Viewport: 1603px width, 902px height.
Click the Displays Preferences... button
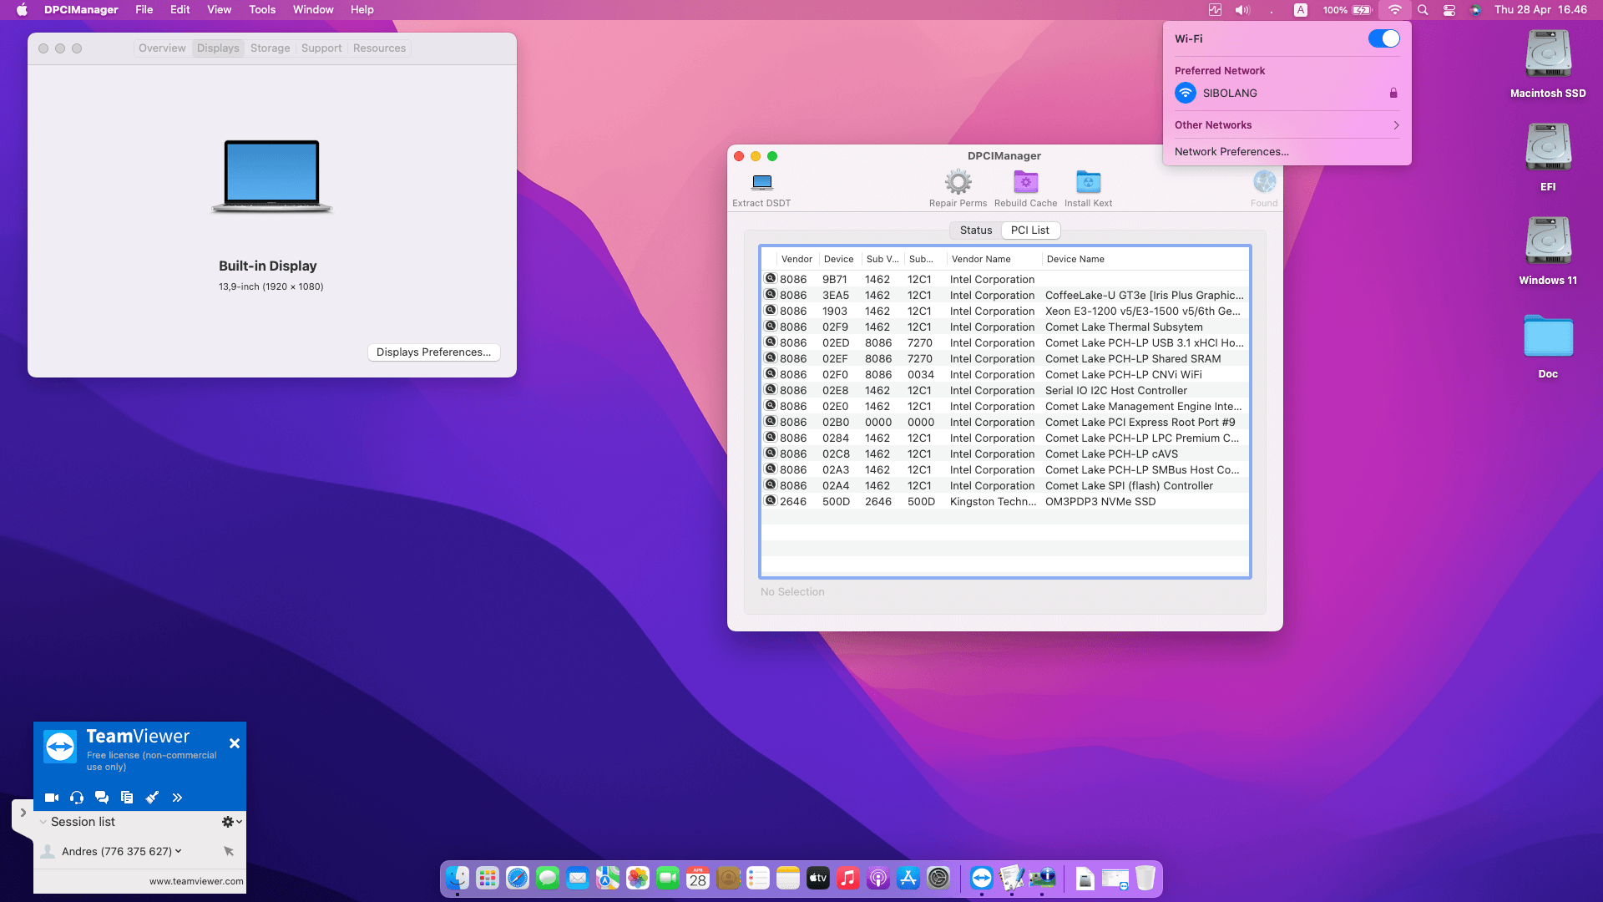[x=434, y=352]
